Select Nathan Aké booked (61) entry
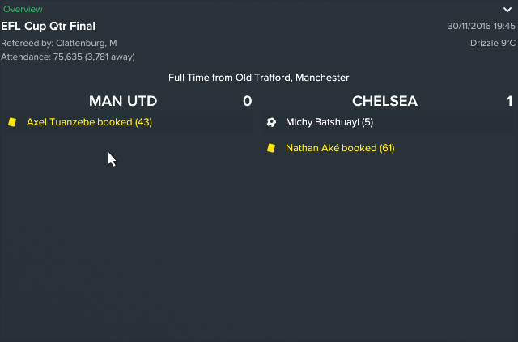518x342 pixels. (340, 148)
